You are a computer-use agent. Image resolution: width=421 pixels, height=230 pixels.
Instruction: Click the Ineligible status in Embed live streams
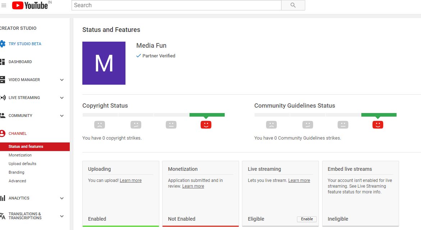(x=338, y=219)
